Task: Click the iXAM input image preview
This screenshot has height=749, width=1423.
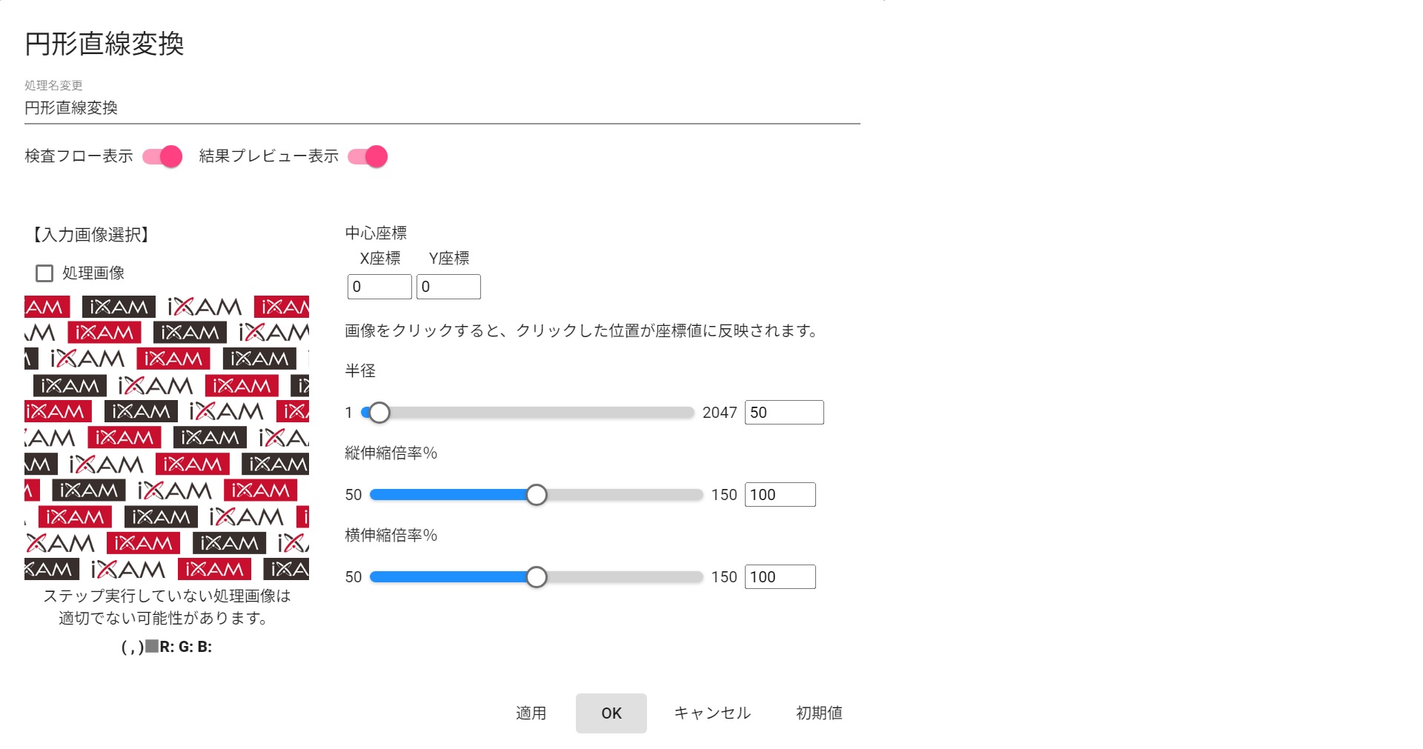Action: coord(167,438)
